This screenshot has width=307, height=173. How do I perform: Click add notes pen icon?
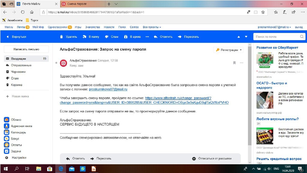pyautogui.click(x=285, y=12)
